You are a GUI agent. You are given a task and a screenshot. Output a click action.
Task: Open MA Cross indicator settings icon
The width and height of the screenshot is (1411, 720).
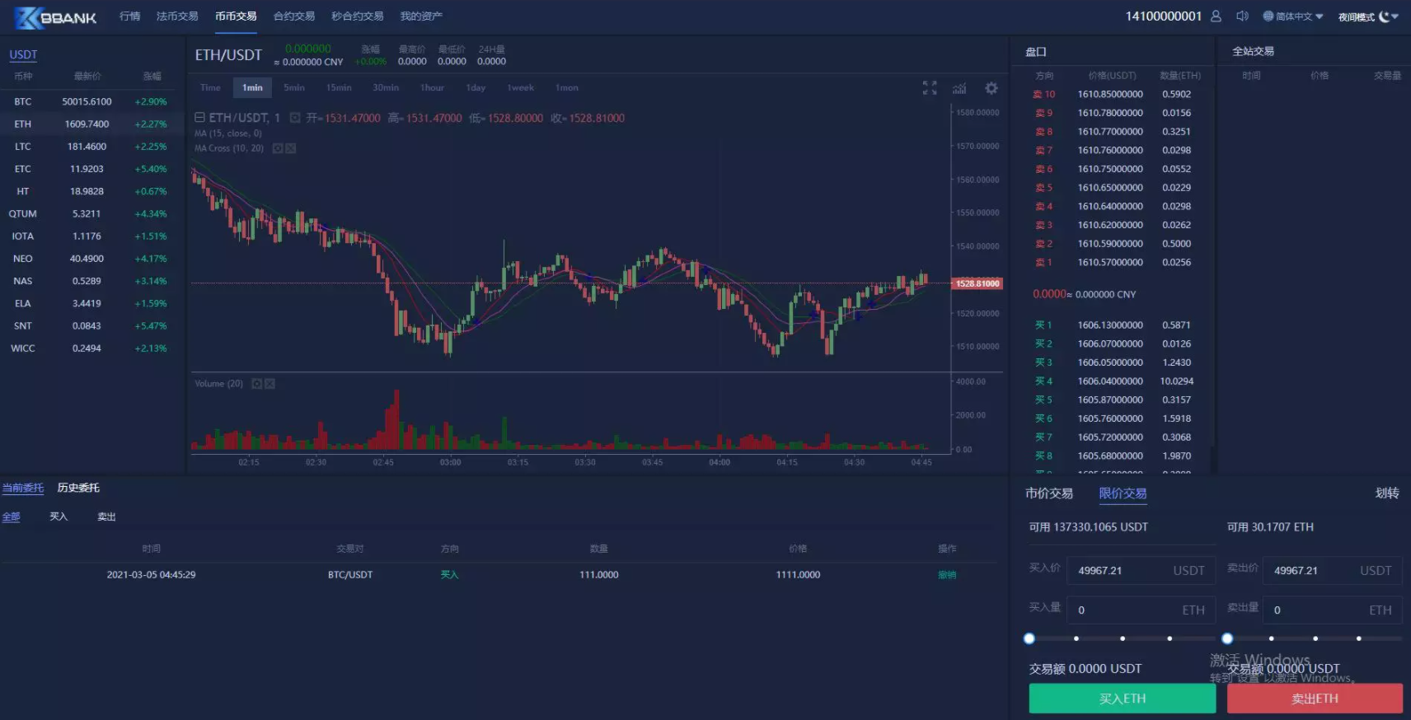point(278,148)
